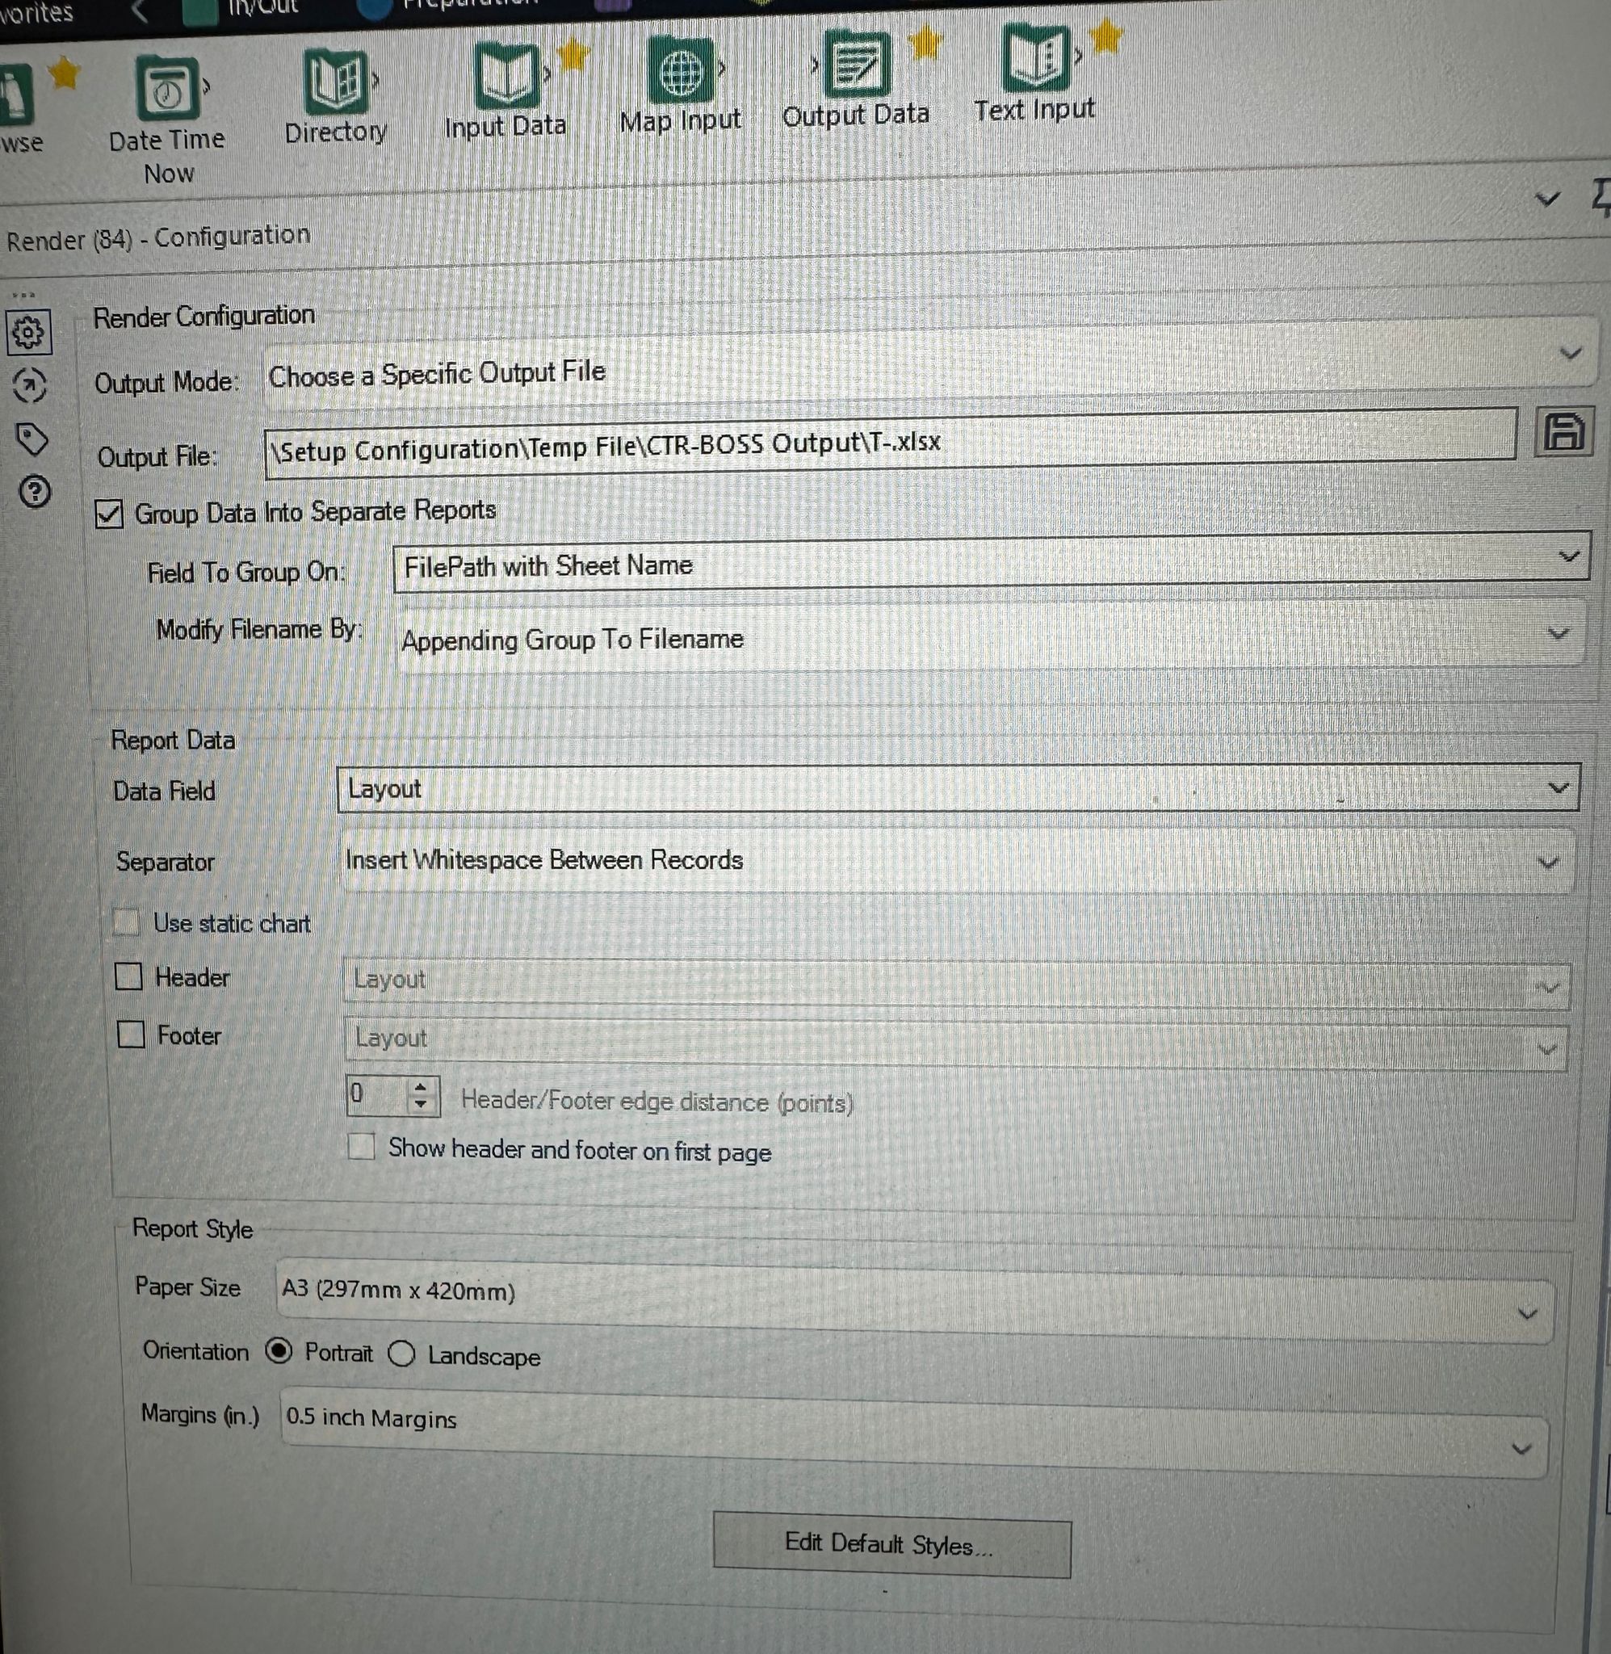Select the Map Input tool icon
The height and width of the screenshot is (1654, 1611).
tap(680, 71)
